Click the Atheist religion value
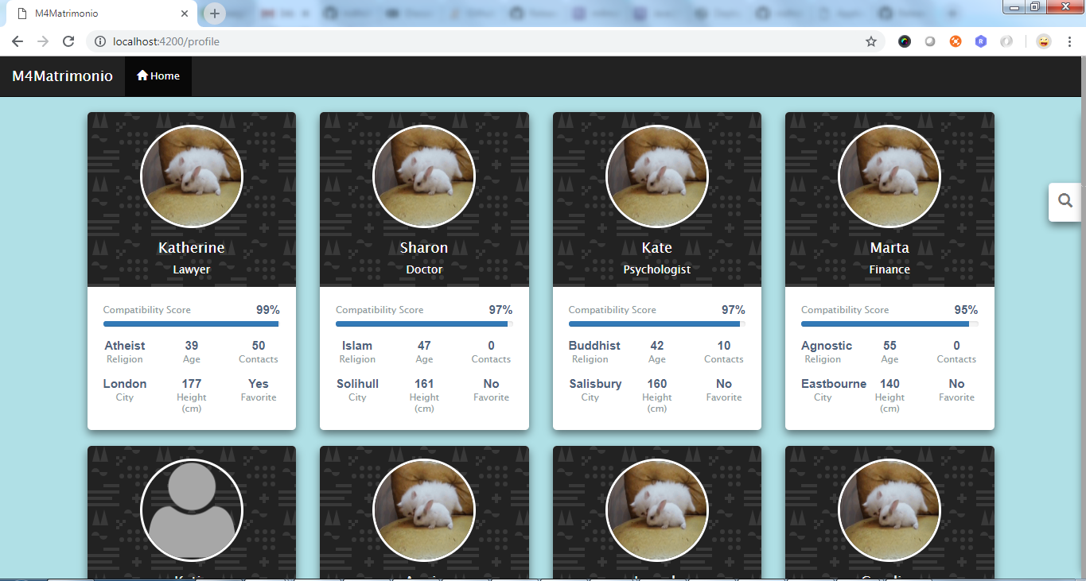 tap(125, 346)
